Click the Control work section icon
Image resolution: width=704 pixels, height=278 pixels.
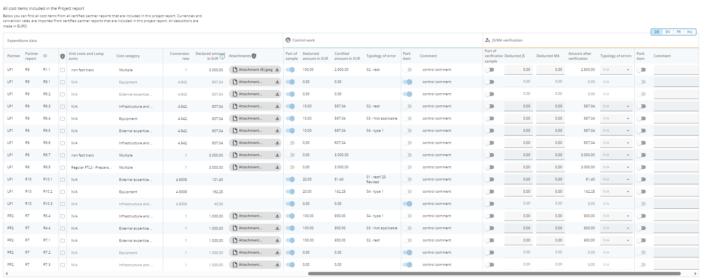pyautogui.click(x=288, y=40)
